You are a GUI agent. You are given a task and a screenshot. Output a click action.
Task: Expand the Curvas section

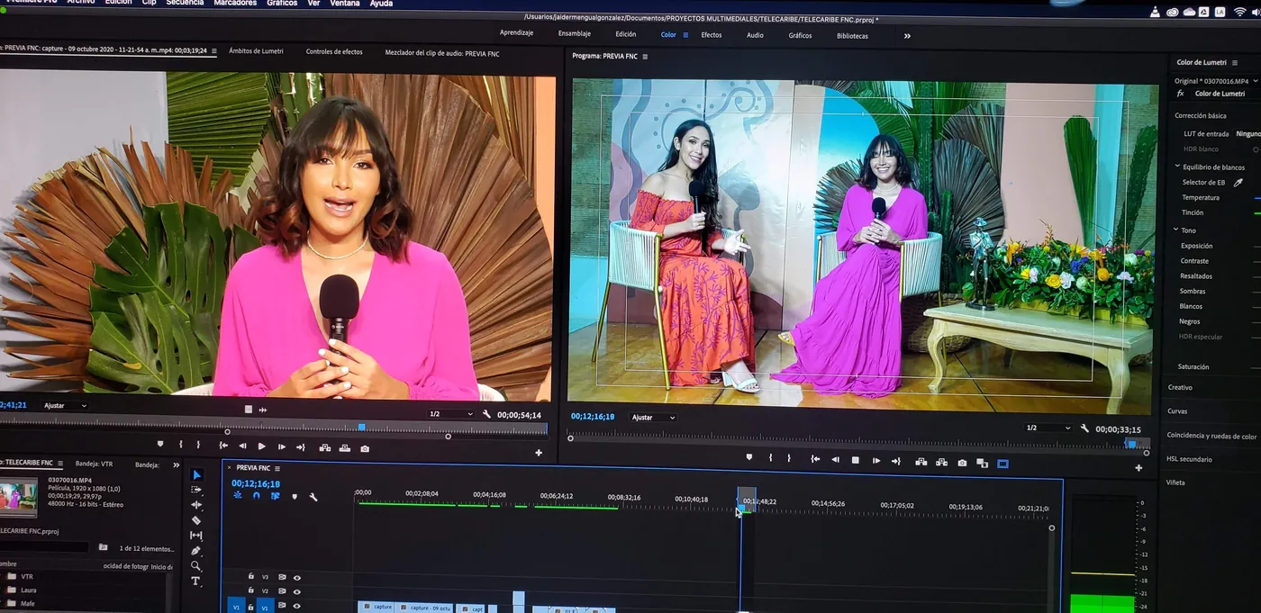coord(1177,410)
